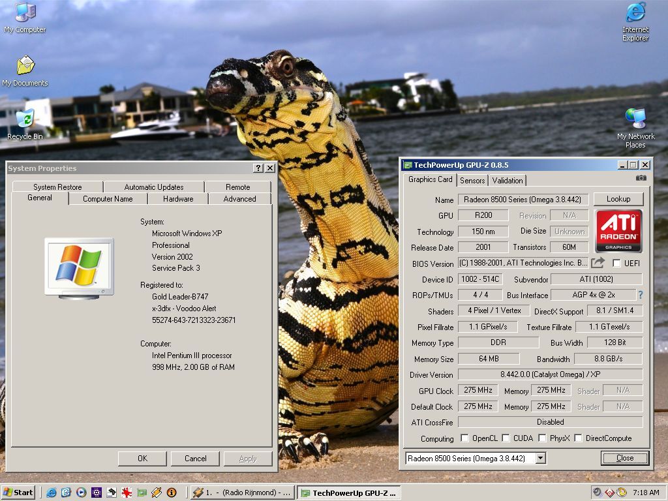The width and height of the screenshot is (668, 501).
Task: Toggle the OpenCL computing checkbox
Action: pos(464,438)
